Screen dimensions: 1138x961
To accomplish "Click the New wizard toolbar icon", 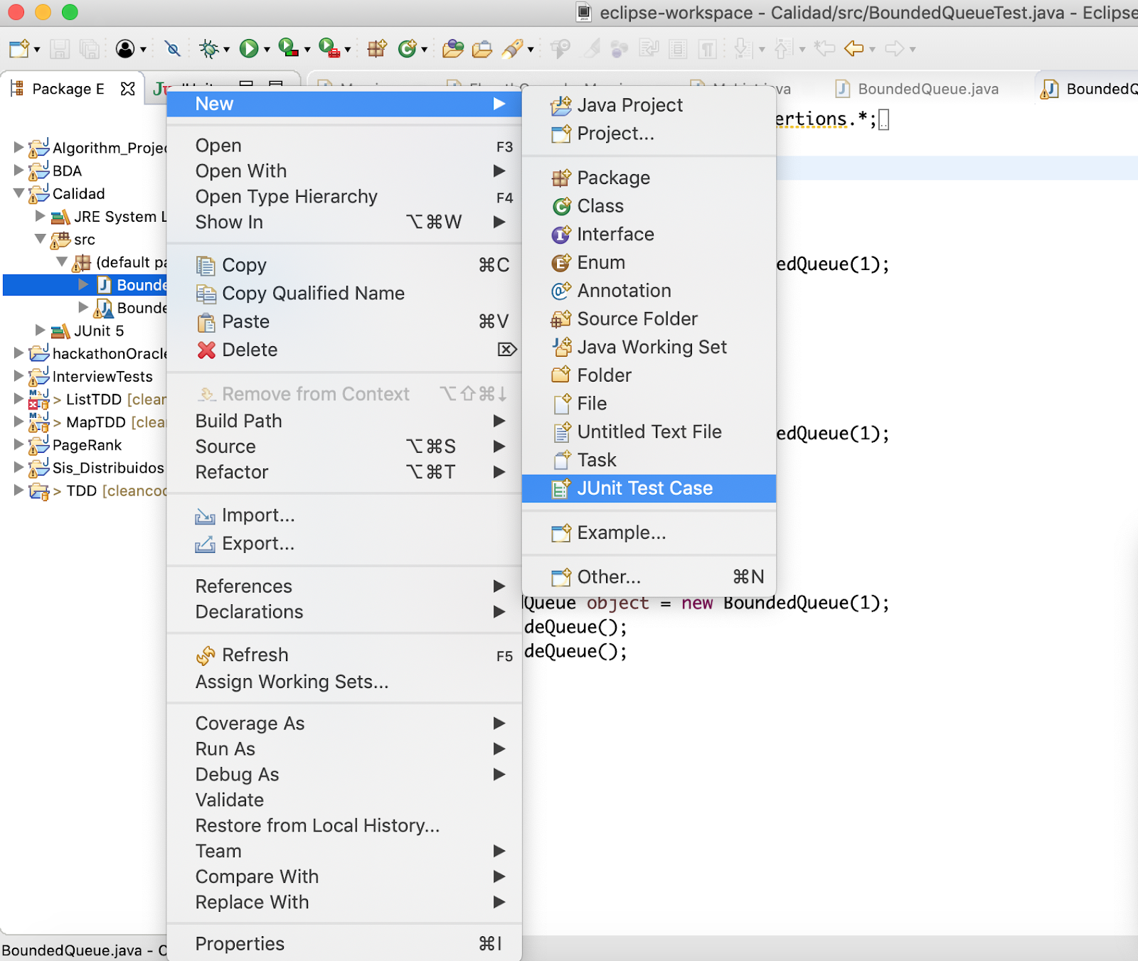I will coord(18,48).
